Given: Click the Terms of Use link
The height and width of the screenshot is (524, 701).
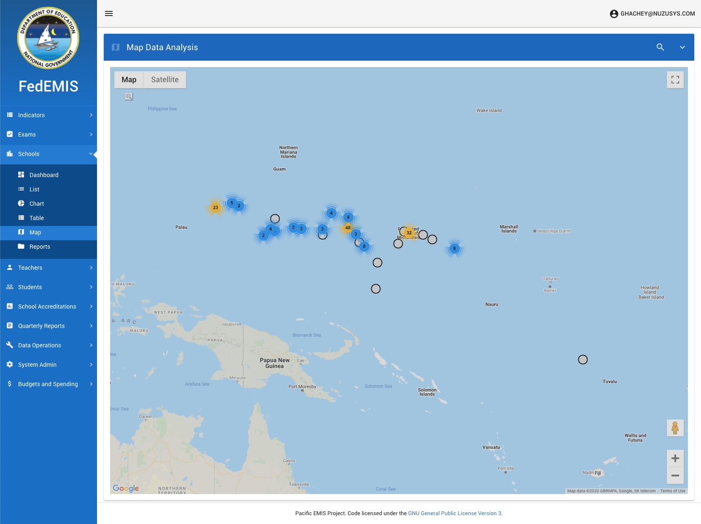Looking at the screenshot, I should [672, 491].
